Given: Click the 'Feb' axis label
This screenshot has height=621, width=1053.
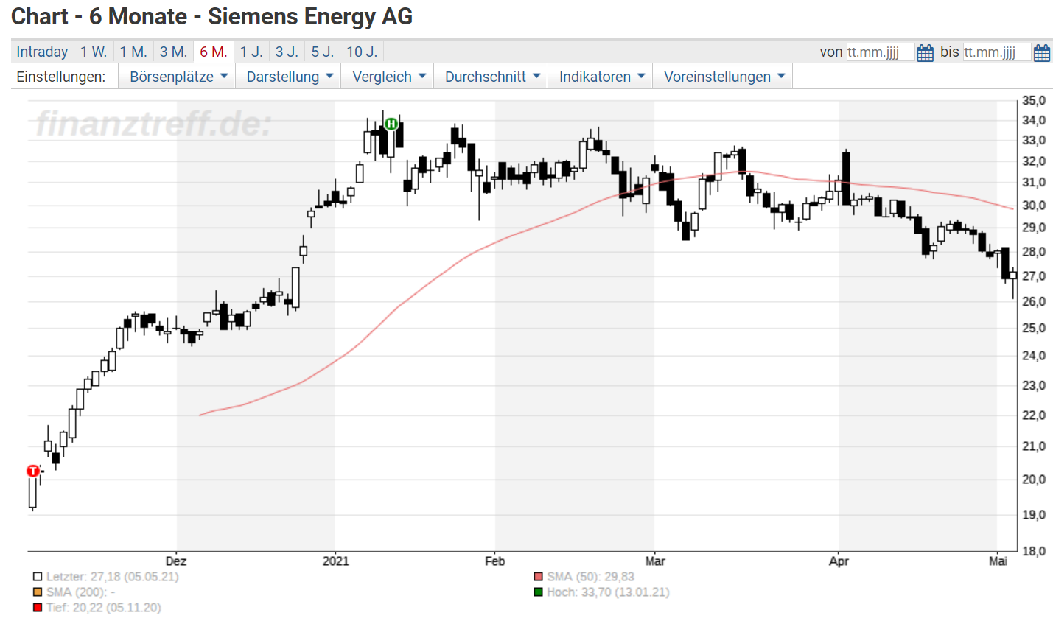Looking at the screenshot, I should (495, 561).
